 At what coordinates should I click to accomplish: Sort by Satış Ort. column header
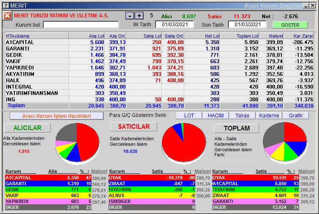tap(173, 36)
